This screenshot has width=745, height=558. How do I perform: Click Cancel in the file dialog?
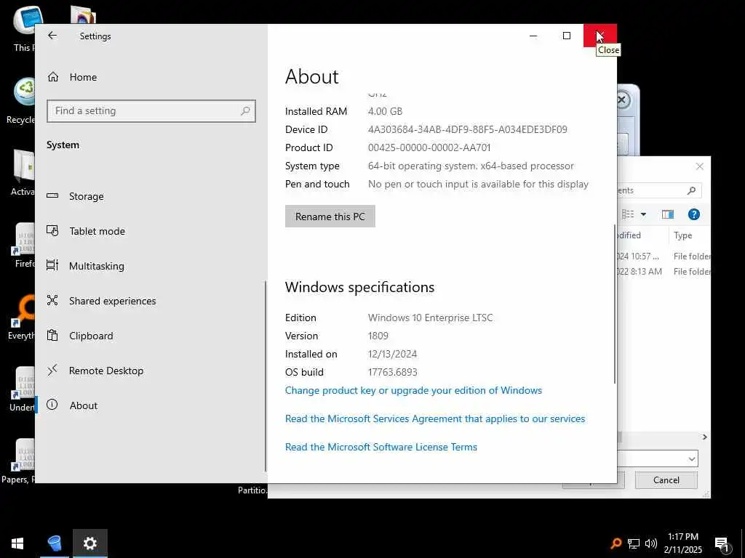pyautogui.click(x=666, y=480)
